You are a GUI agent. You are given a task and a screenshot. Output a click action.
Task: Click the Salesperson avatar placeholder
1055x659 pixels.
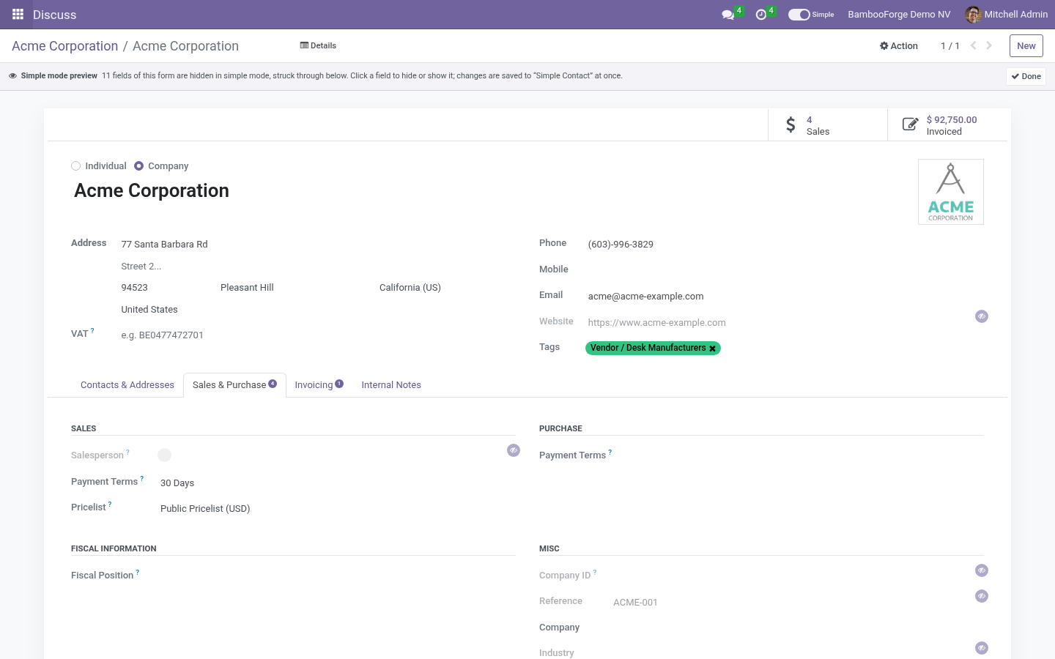click(165, 455)
